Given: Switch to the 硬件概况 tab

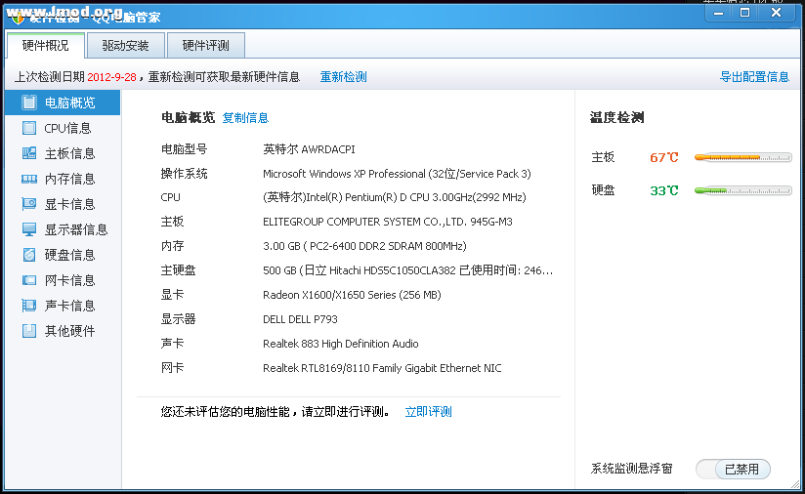Looking at the screenshot, I should [45, 46].
